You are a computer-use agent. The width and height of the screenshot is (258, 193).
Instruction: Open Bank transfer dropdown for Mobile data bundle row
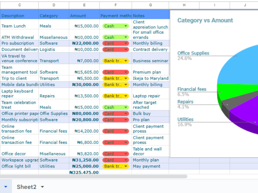(116, 84)
